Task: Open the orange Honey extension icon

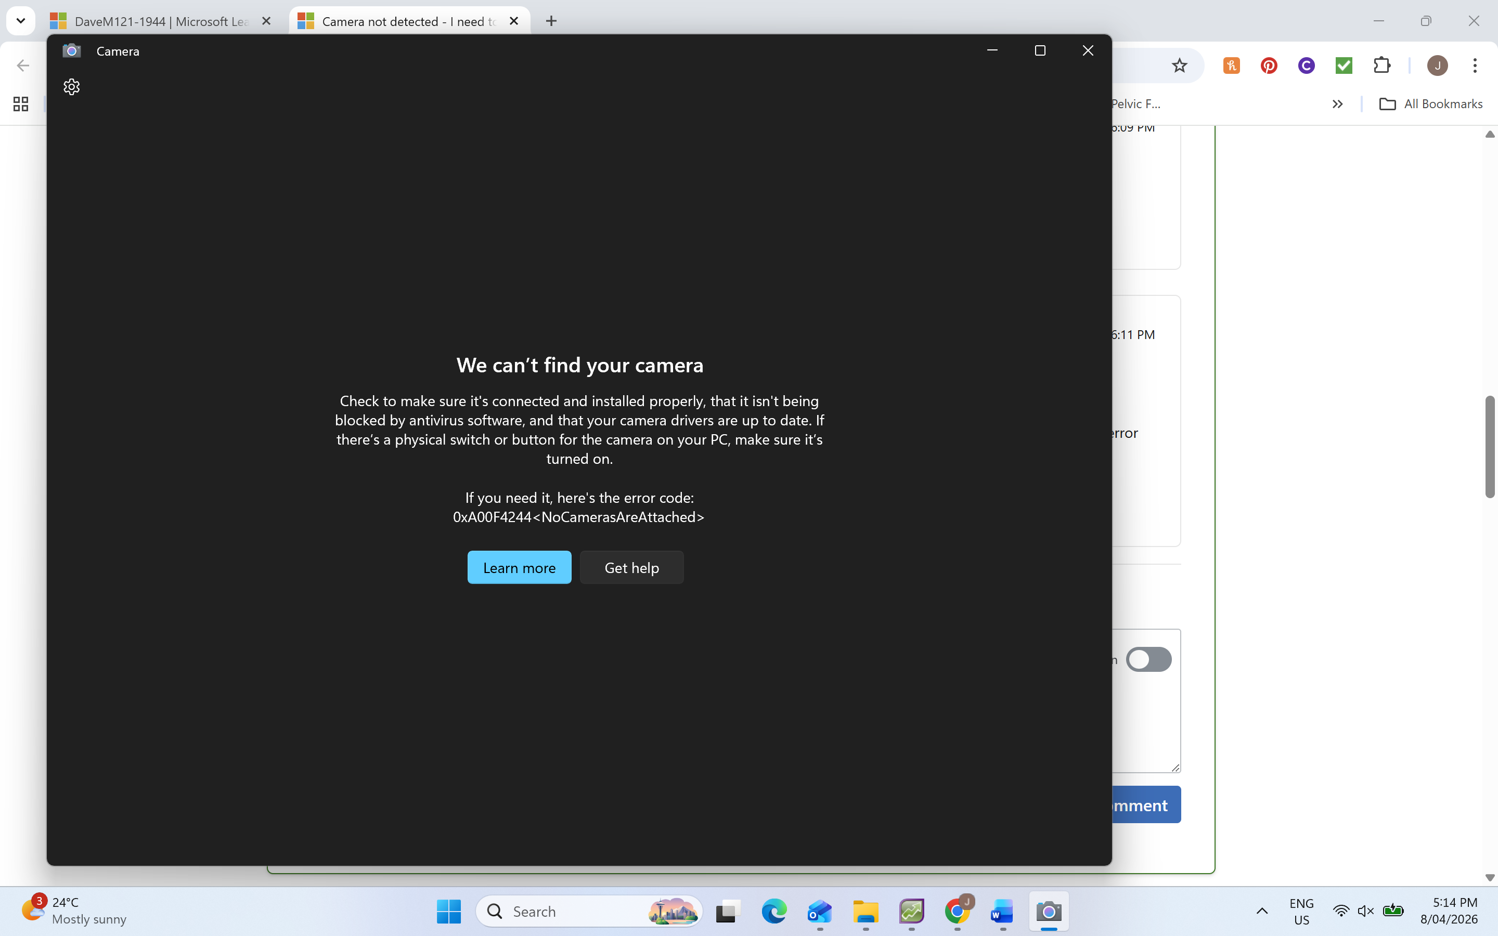Action: point(1231,66)
